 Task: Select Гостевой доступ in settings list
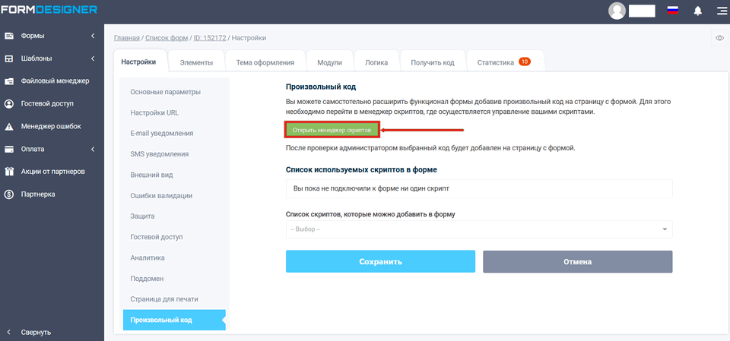pyautogui.click(x=157, y=237)
